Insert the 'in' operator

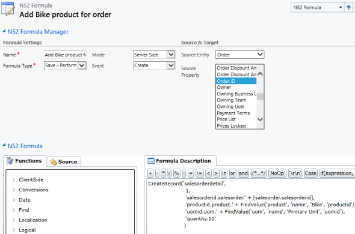click(x=224, y=173)
